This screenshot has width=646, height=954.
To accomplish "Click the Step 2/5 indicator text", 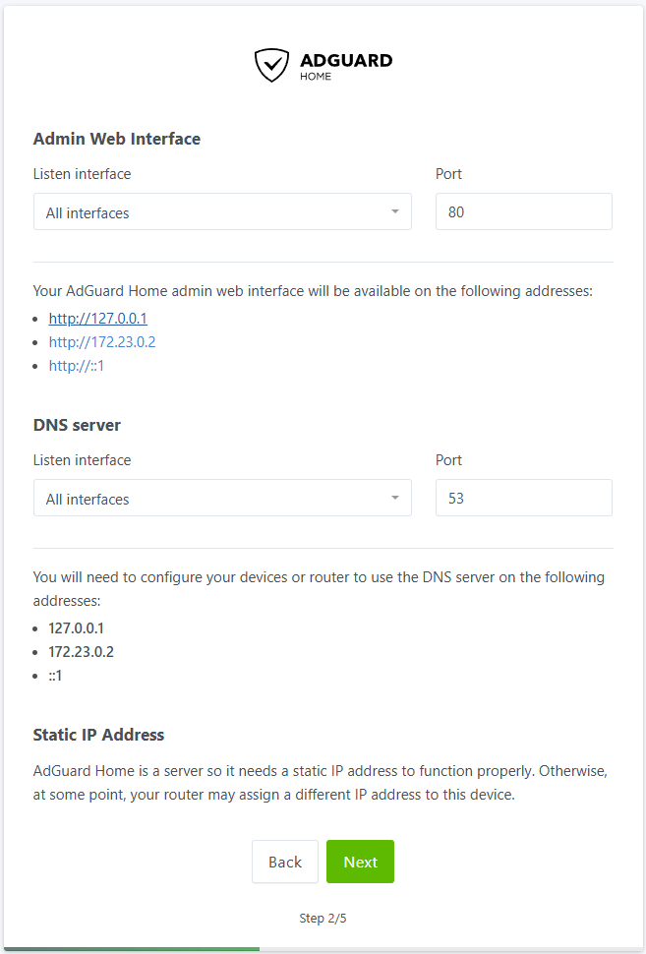I will (323, 919).
